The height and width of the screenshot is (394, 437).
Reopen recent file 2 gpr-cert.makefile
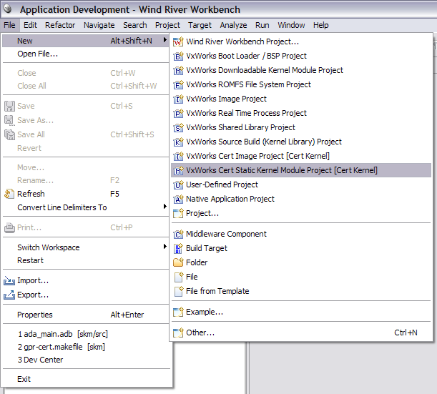coord(62,348)
